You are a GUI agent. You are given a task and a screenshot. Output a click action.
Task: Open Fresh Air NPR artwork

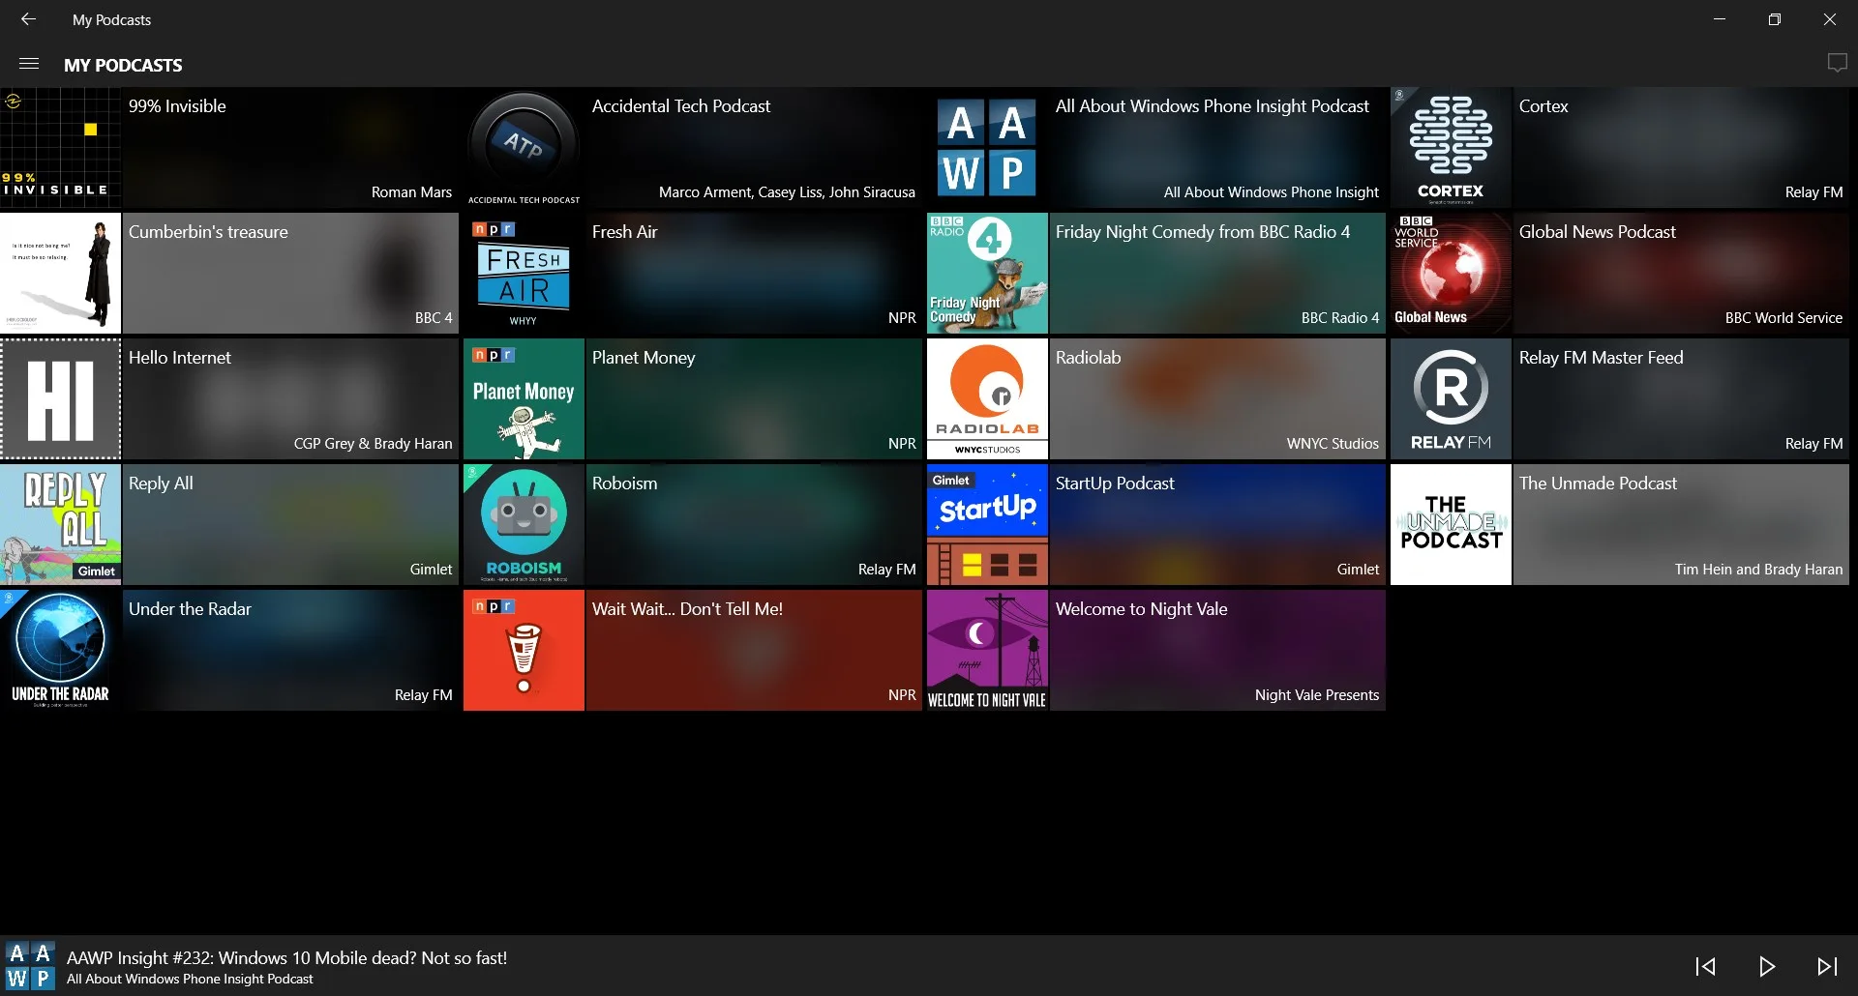(x=524, y=274)
